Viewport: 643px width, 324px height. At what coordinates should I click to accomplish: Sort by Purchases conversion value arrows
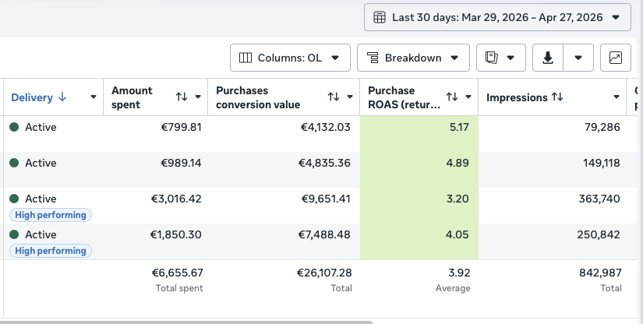pyautogui.click(x=334, y=97)
